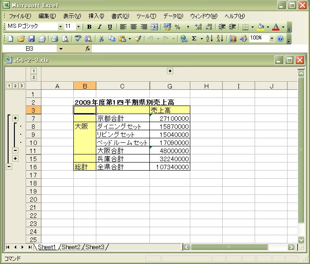The image size is (310, 264).
Task: Apply Percent style
Action: point(178,27)
